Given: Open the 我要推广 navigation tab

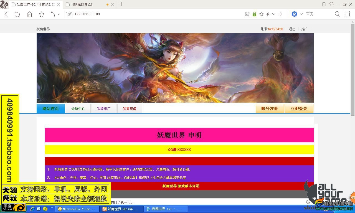Looking at the screenshot, I should [x=104, y=109].
